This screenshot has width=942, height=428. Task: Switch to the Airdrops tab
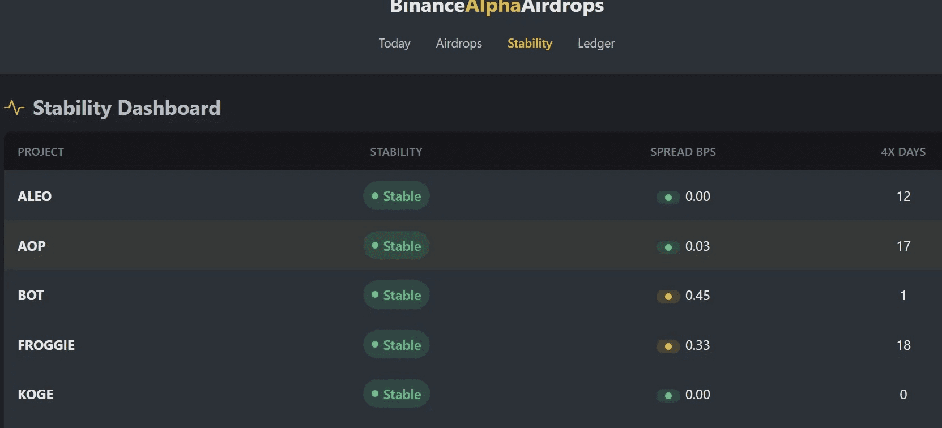(x=459, y=44)
